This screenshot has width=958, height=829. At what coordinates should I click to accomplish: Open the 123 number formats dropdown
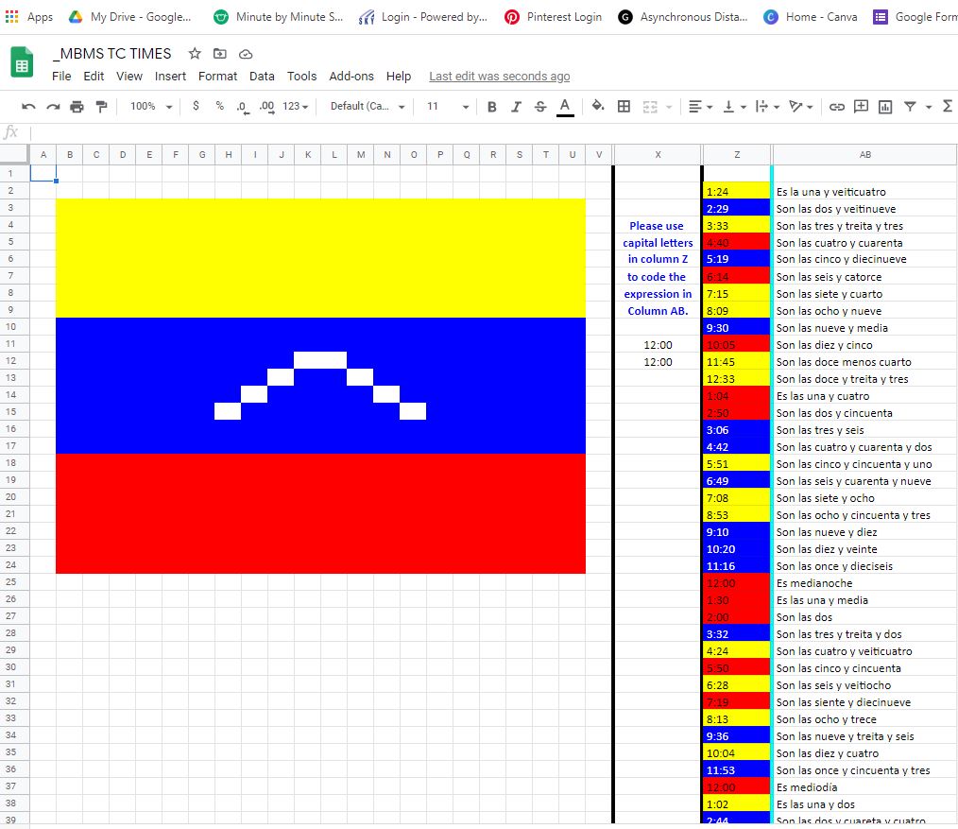(x=295, y=107)
